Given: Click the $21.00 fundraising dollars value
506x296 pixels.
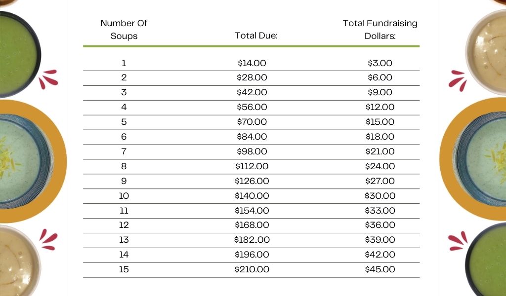Looking at the screenshot, I should pyautogui.click(x=380, y=151).
